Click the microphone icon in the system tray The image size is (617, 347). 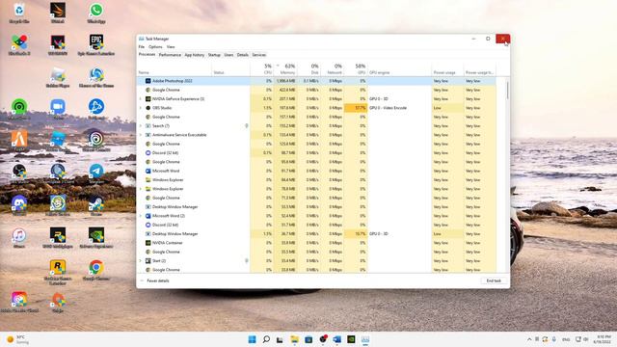[554, 339]
